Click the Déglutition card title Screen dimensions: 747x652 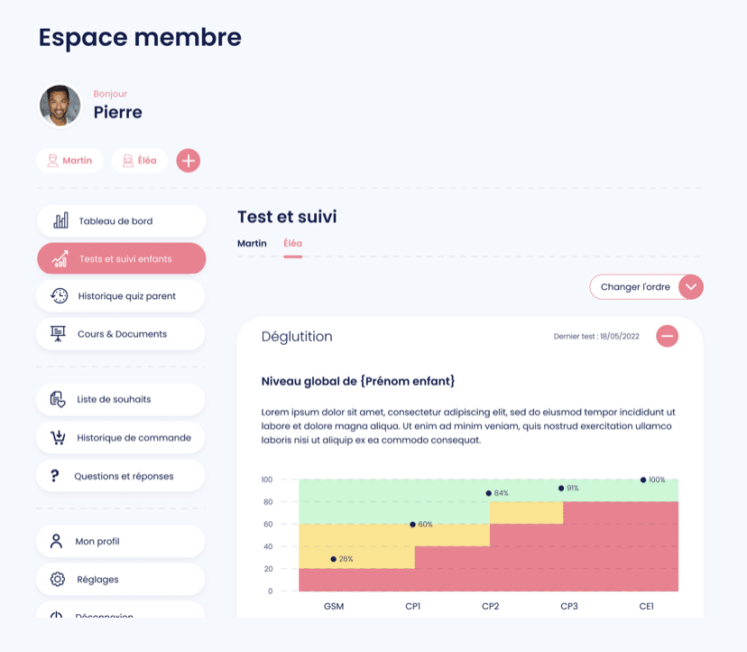[297, 336]
